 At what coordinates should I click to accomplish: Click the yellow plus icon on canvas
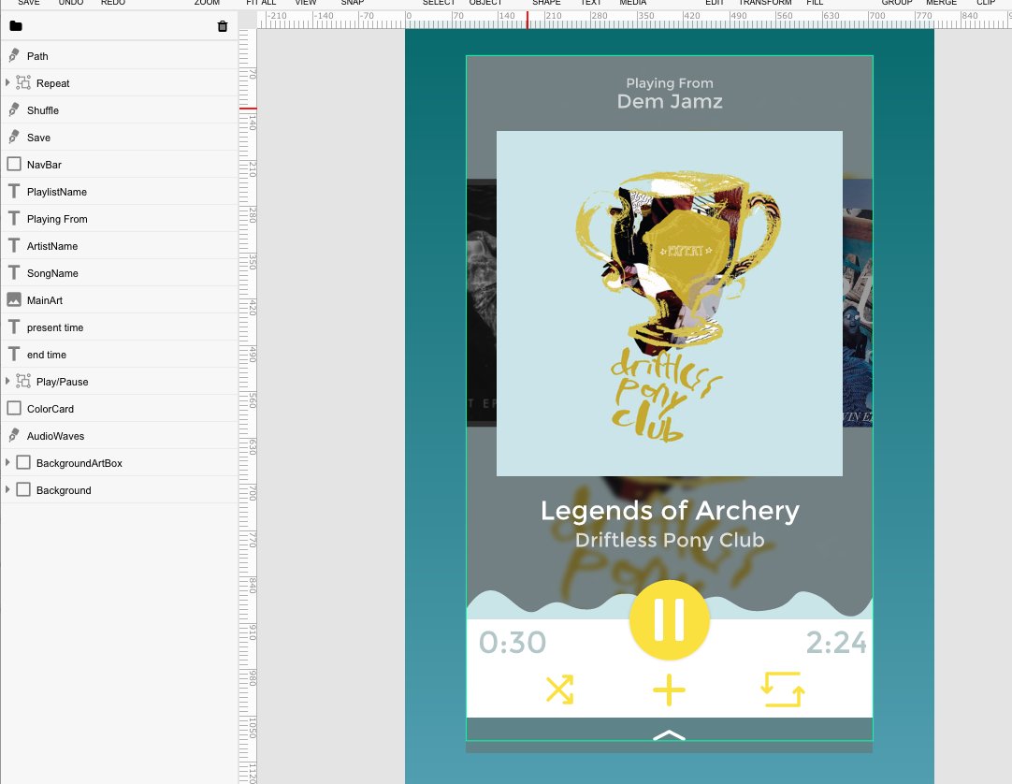(670, 690)
